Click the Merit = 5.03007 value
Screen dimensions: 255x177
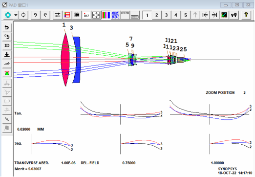[x=28, y=169]
